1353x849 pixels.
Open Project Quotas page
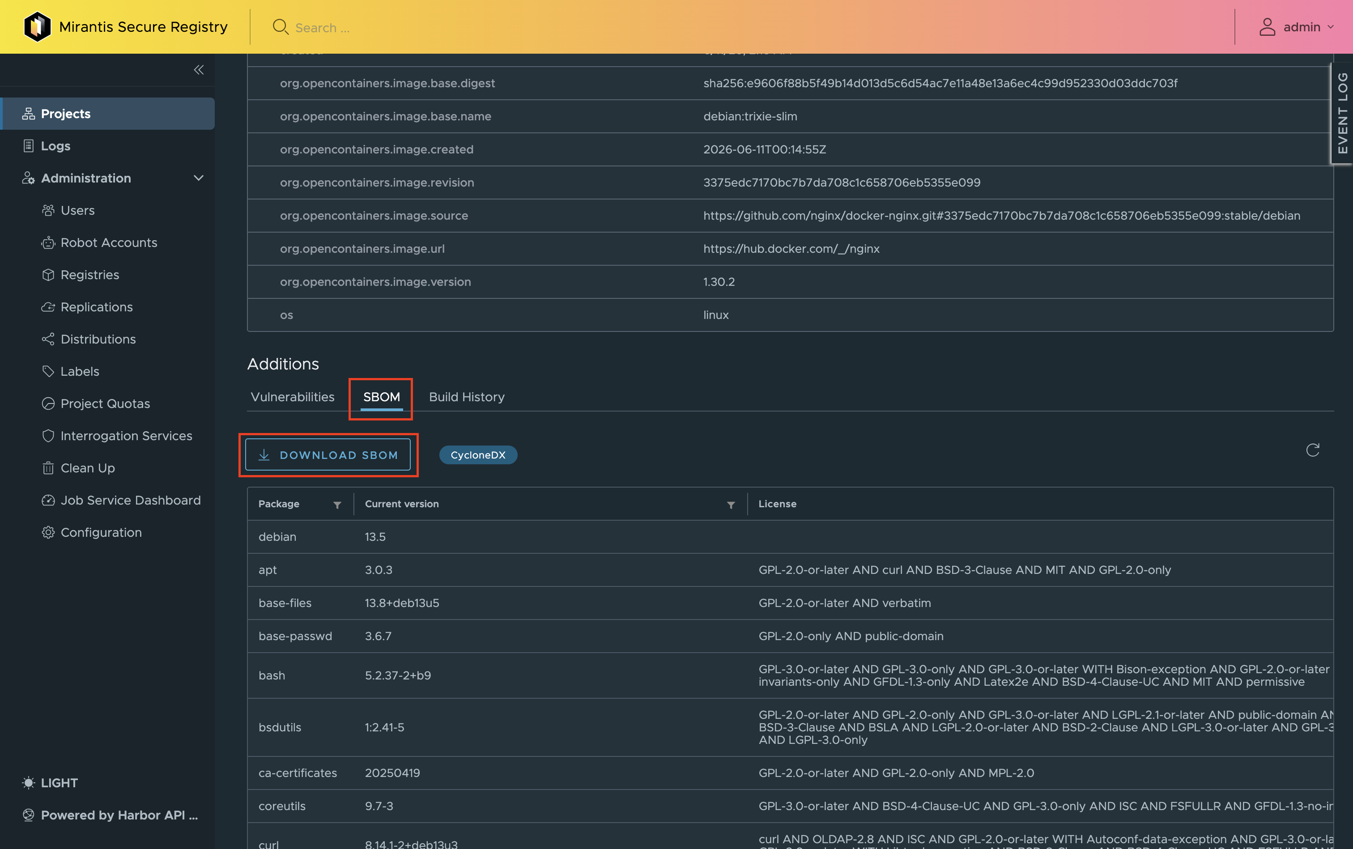click(x=96, y=404)
